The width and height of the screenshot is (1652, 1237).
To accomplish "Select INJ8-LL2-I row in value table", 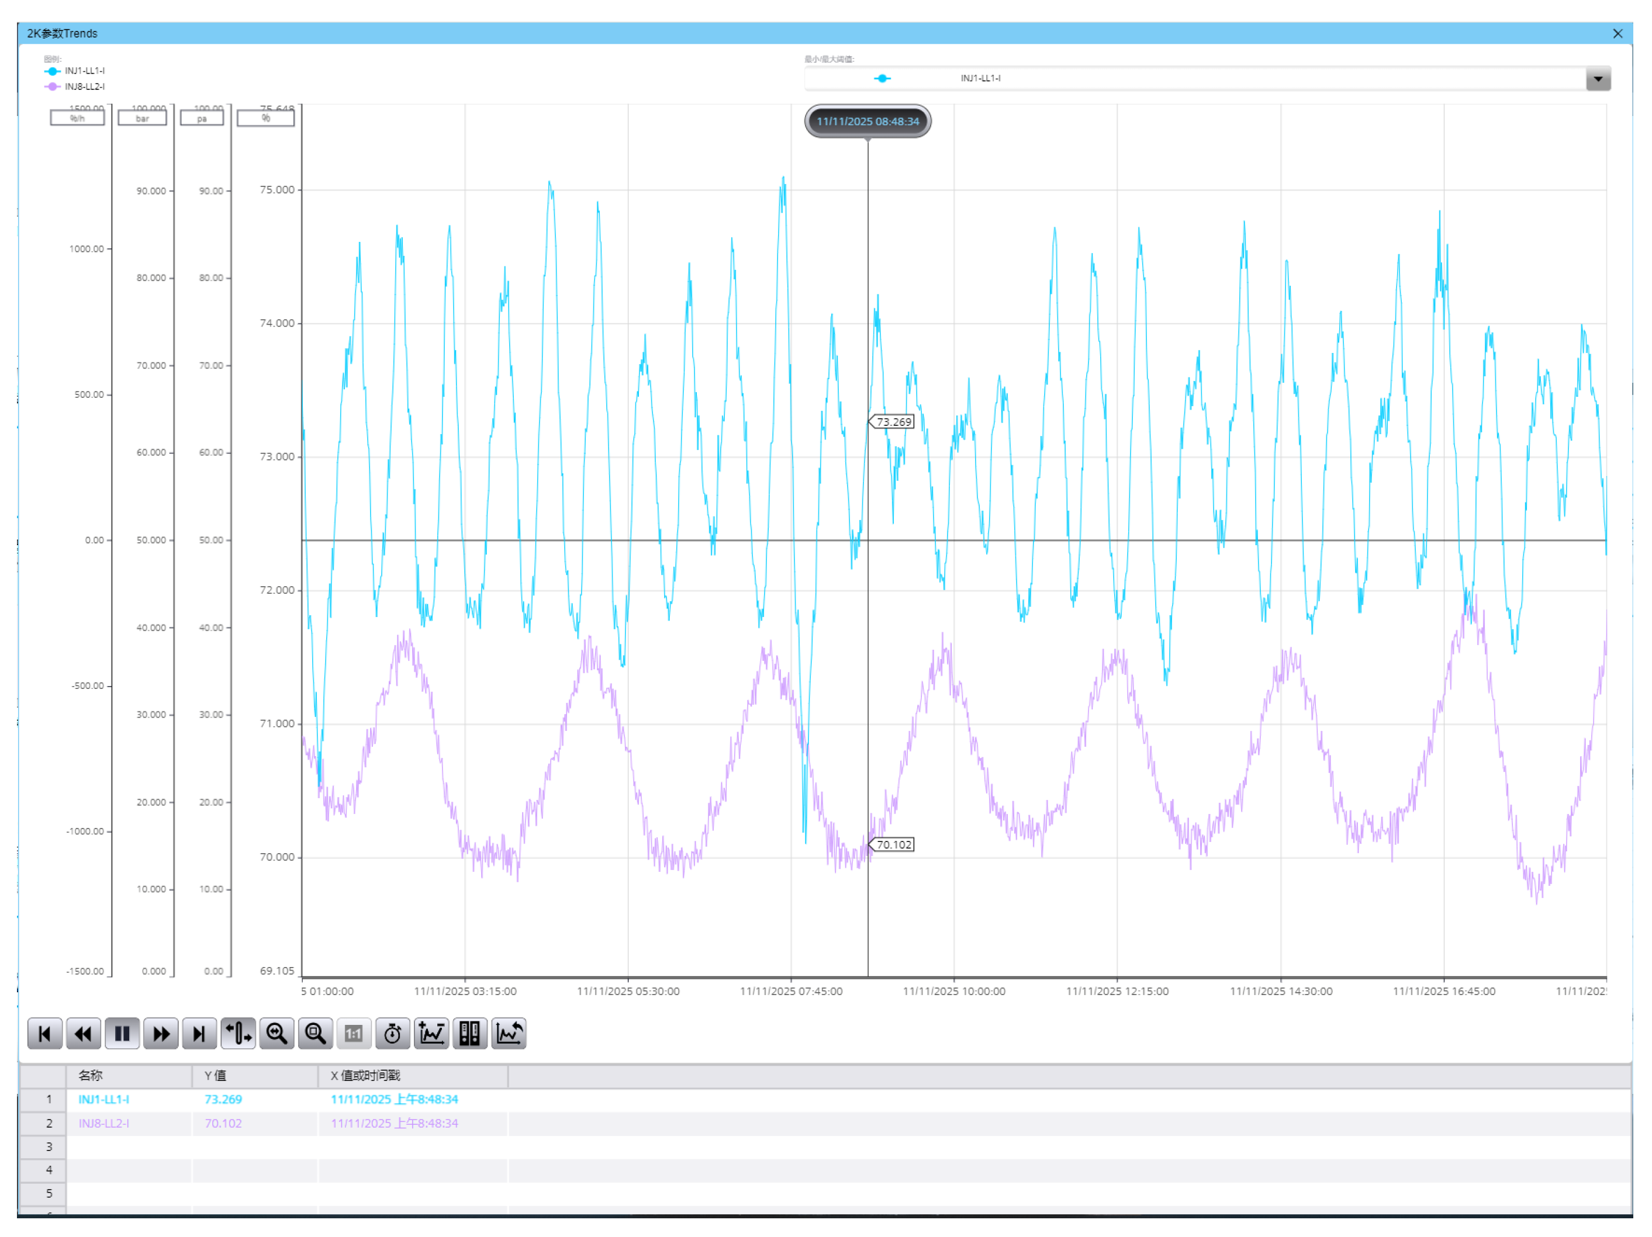I will 105,1124.
